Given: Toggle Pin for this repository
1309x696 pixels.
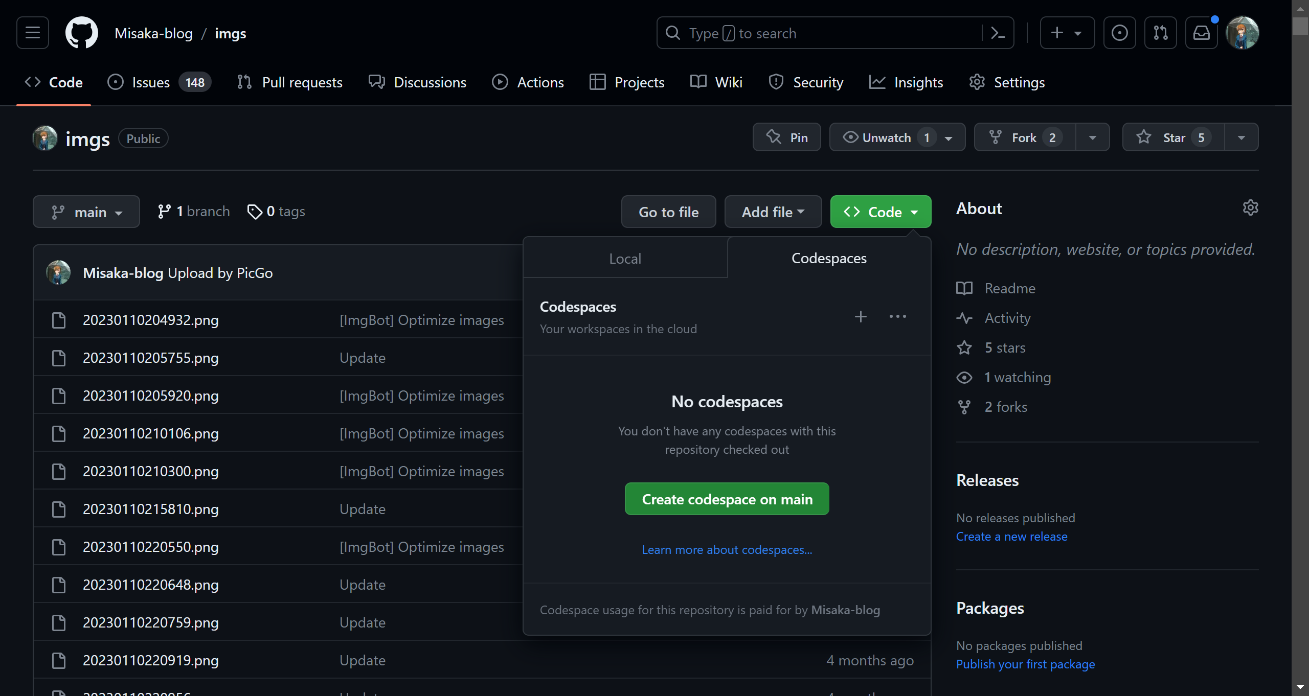Looking at the screenshot, I should pos(786,137).
